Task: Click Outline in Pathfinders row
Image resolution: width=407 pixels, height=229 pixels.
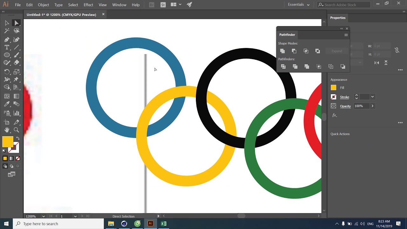Action: (x=331, y=66)
